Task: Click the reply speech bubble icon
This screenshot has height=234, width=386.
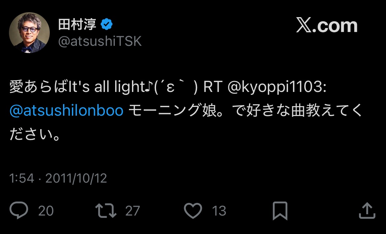Action: pos(19,211)
